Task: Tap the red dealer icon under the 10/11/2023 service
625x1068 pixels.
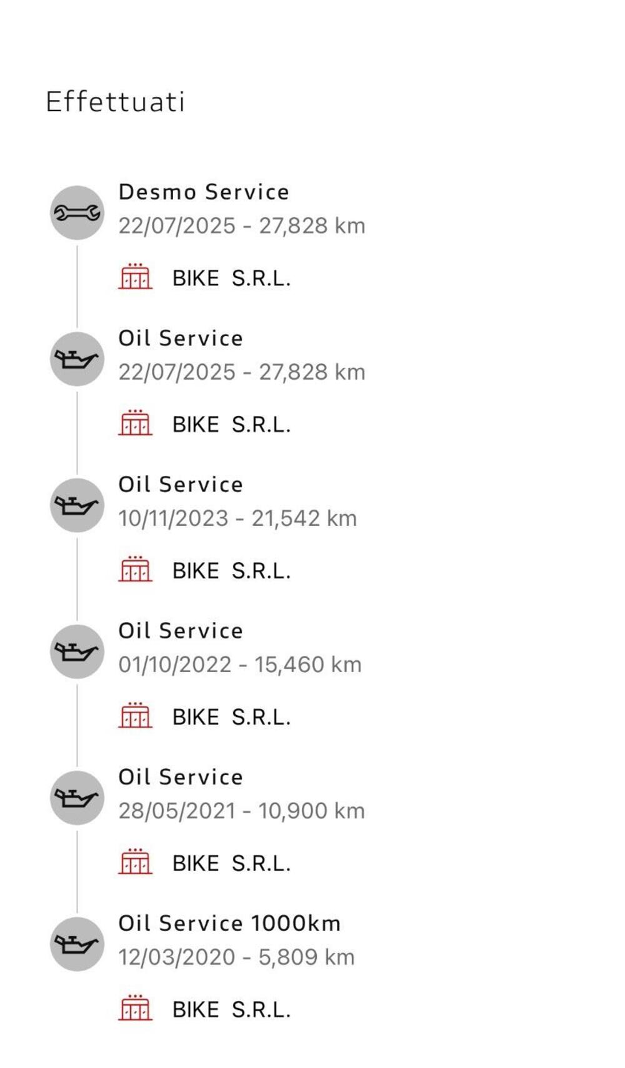Action: point(135,569)
